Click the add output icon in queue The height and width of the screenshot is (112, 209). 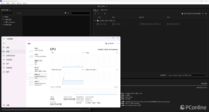click(x=98, y=14)
